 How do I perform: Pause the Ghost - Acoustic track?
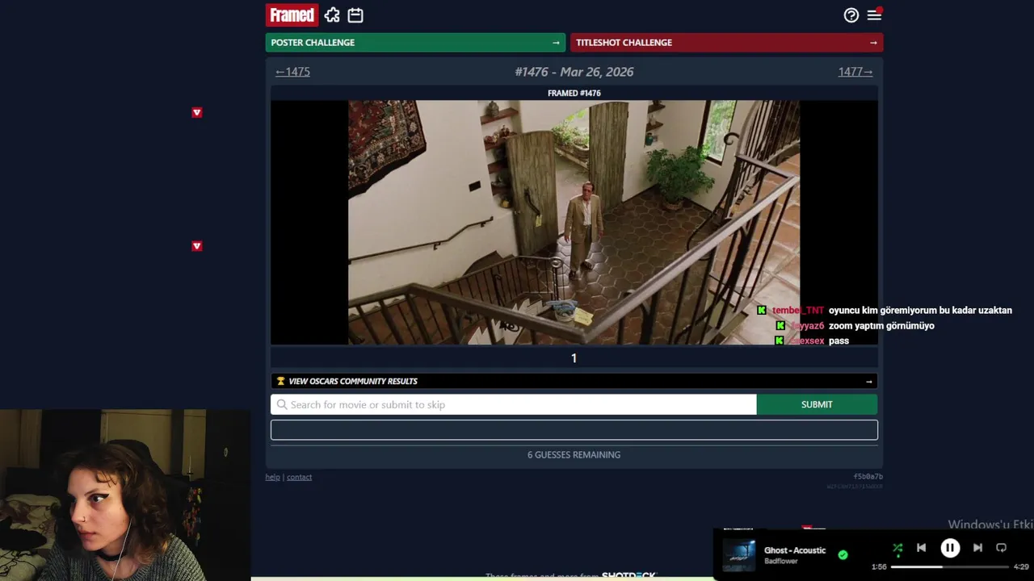click(950, 548)
